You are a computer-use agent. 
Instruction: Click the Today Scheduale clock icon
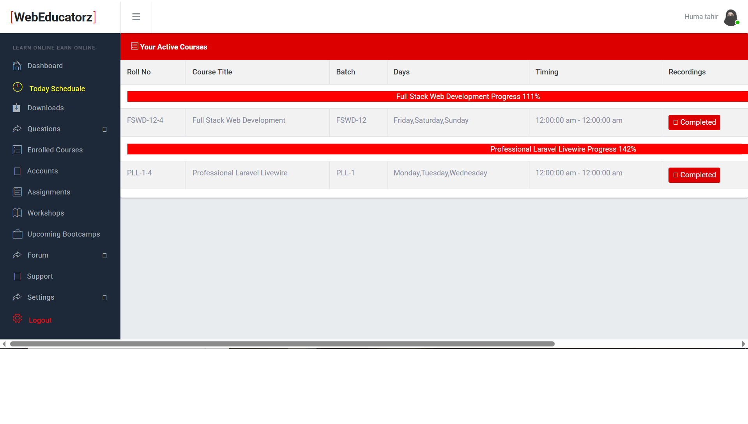[18, 87]
